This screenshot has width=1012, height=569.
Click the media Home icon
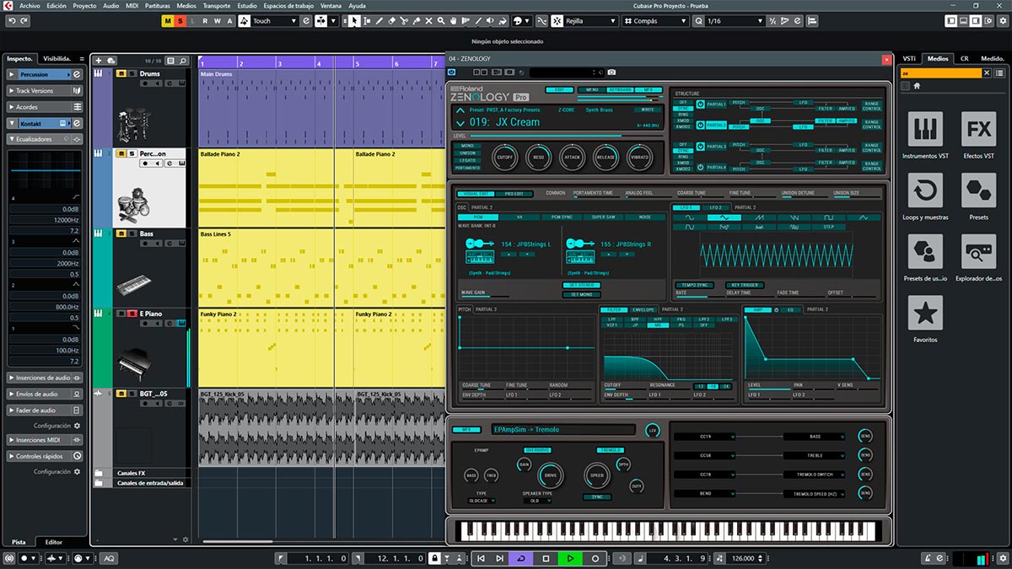pos(917,86)
